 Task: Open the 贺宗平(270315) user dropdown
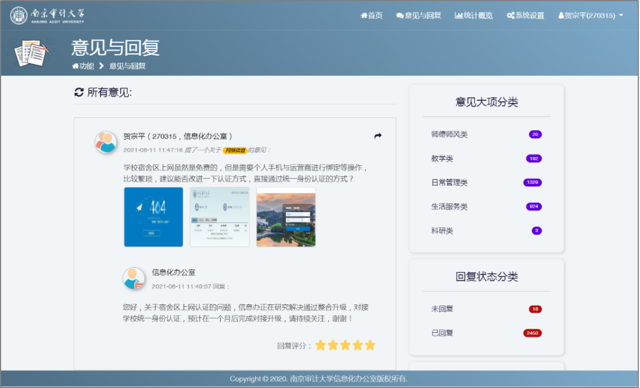pos(591,15)
